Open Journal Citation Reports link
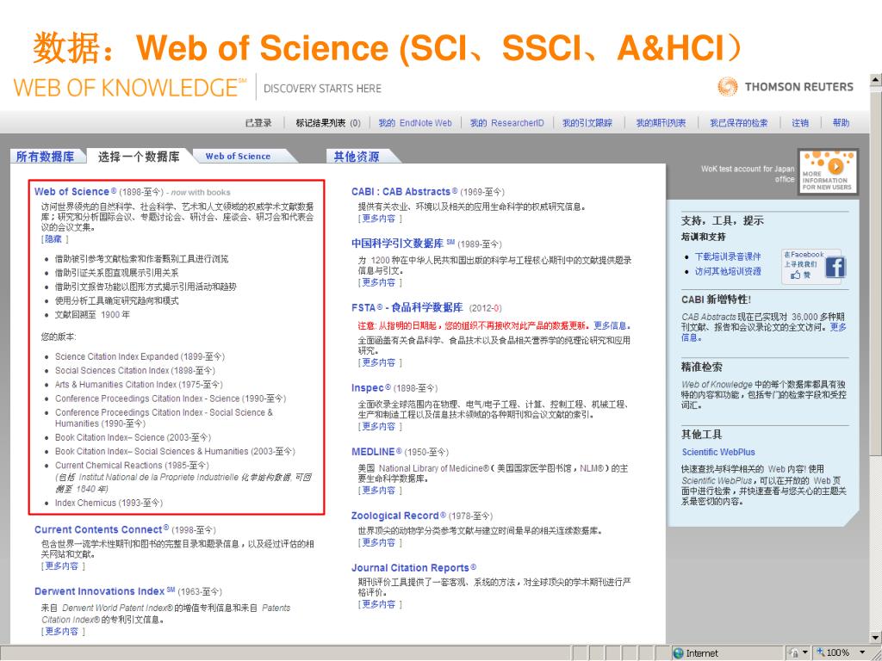882x661 pixels. pyautogui.click(x=413, y=568)
